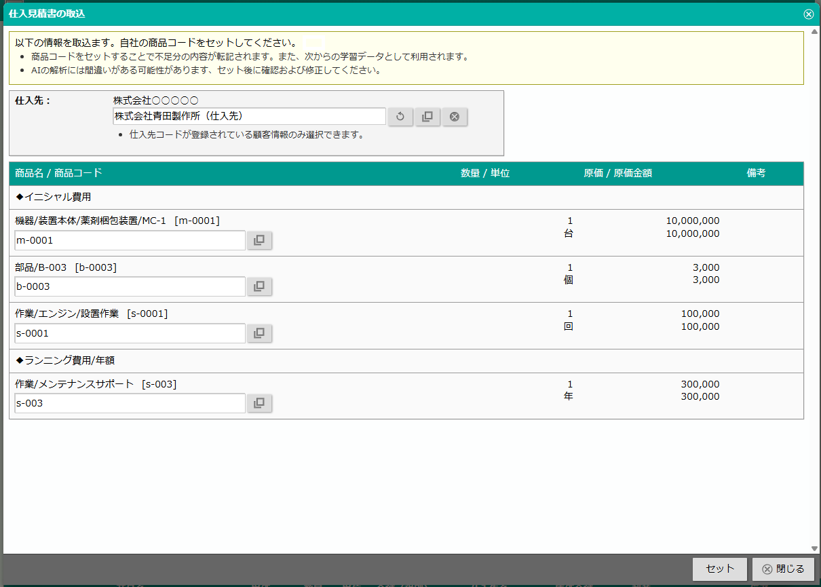
Task: Select the ◆ランニング費用/年額 section row
Action: [406, 361]
